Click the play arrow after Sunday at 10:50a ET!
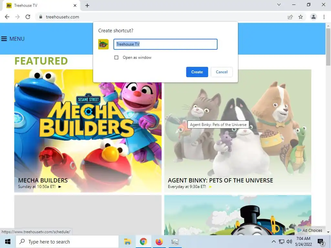Screen dimensions: 331x248 click(60, 187)
